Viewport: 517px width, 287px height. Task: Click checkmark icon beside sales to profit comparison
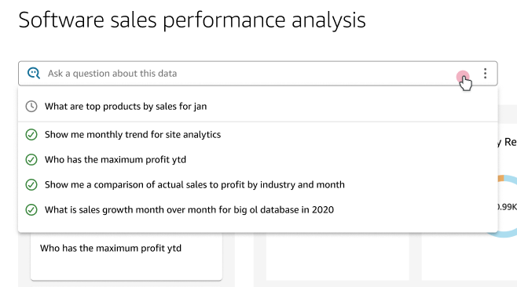31,184
